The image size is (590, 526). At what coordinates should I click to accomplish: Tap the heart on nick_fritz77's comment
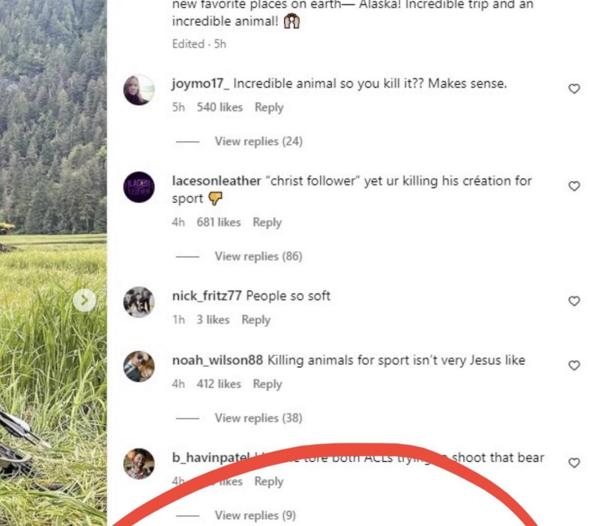574,300
